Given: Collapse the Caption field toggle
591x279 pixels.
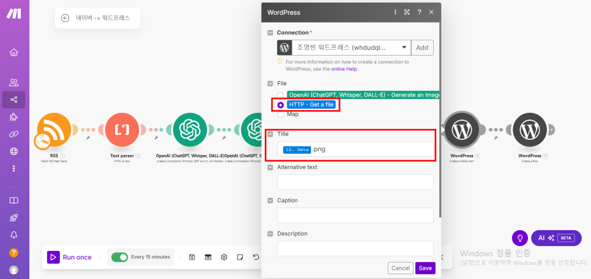Looking at the screenshot, I should pyautogui.click(x=270, y=201).
